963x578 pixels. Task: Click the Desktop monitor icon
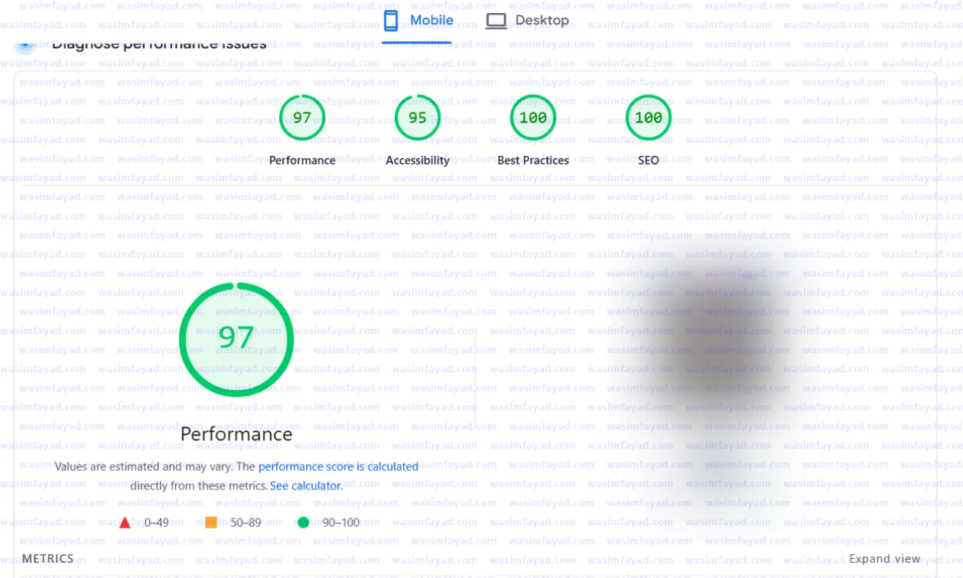tap(496, 21)
